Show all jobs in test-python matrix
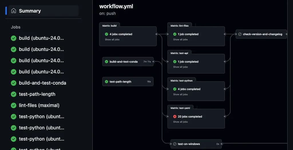This screenshot has height=150, width=293. (180, 94)
